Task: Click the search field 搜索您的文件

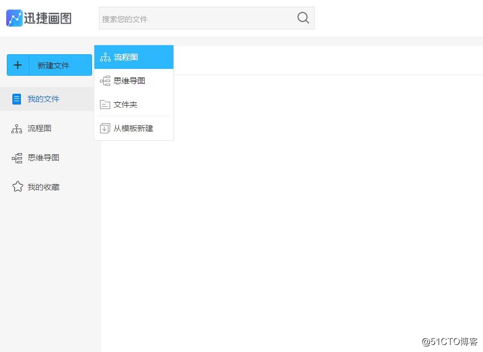Action: tap(207, 18)
